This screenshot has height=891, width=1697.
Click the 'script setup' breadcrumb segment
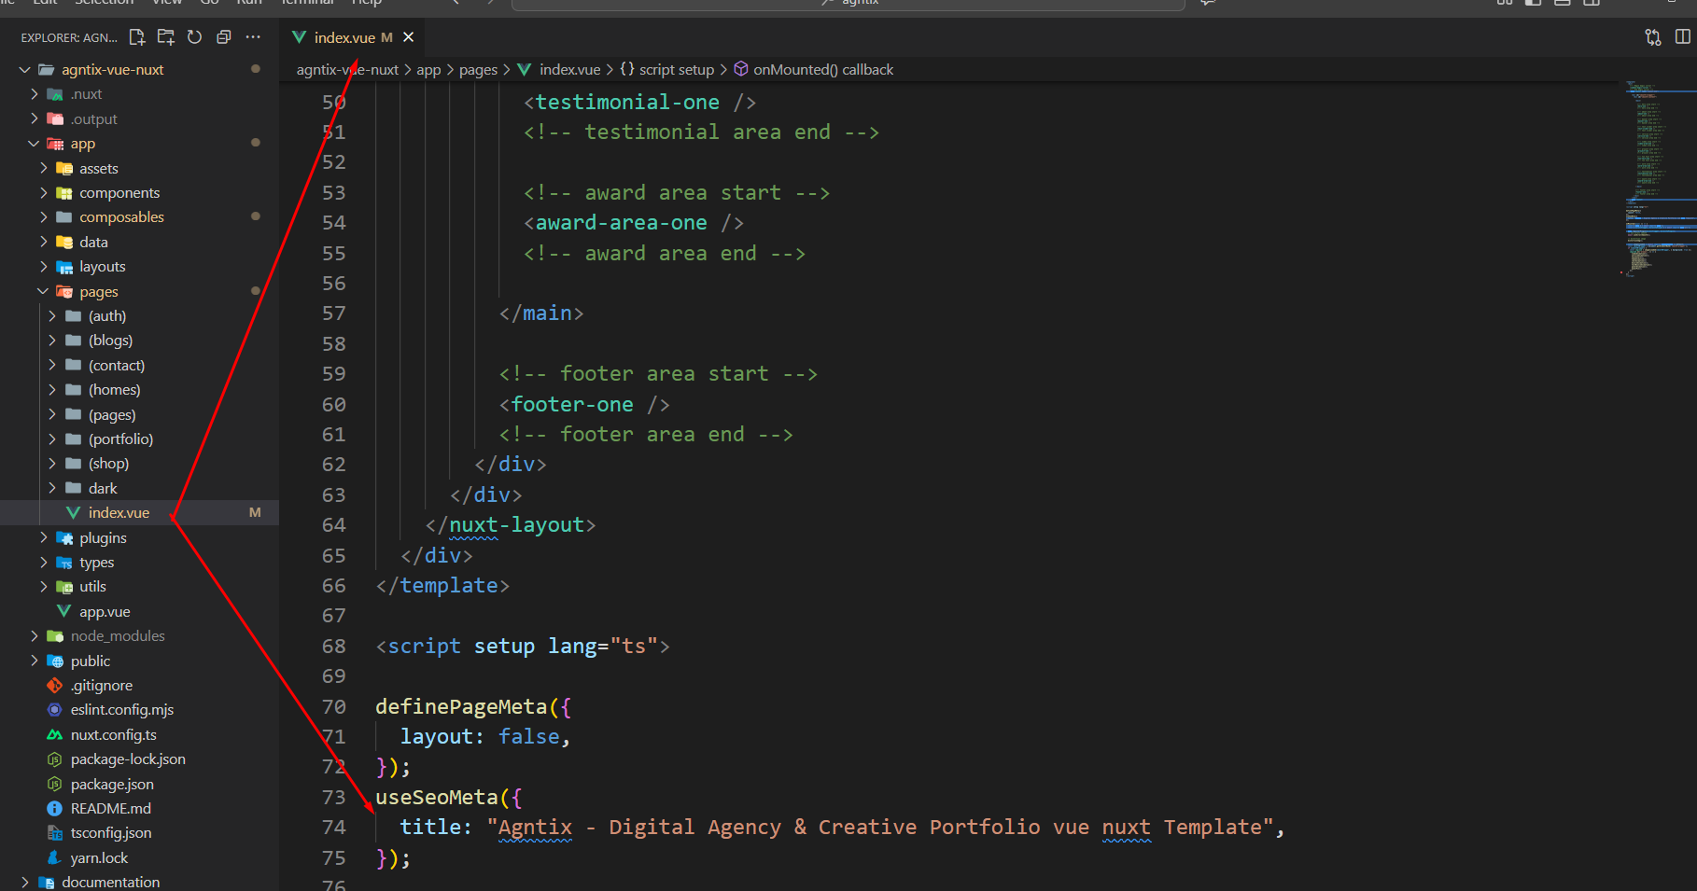pyautogui.click(x=676, y=70)
